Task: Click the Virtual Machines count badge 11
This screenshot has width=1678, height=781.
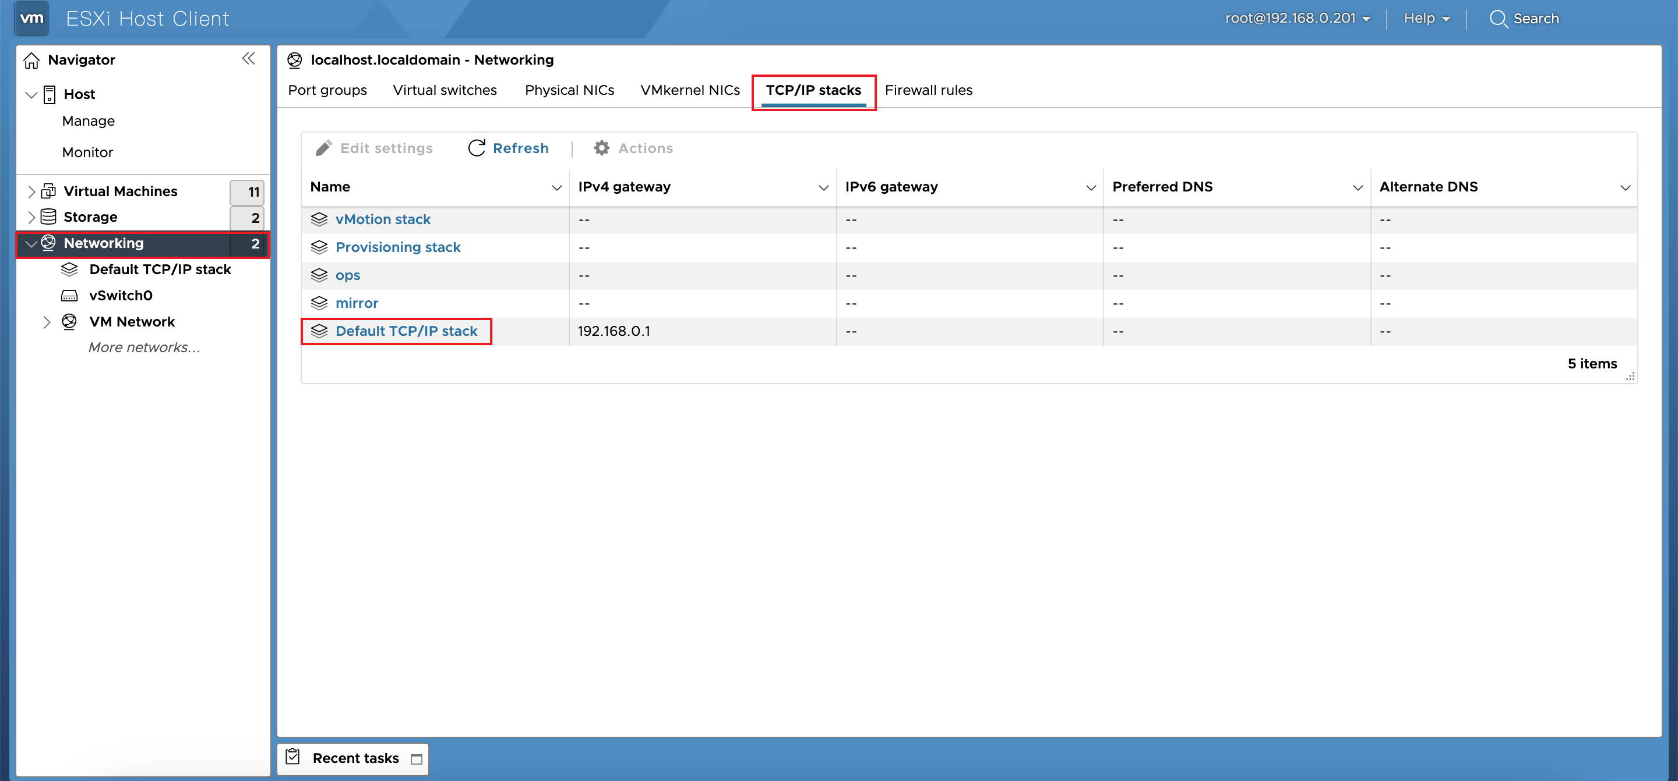Action: pos(247,192)
